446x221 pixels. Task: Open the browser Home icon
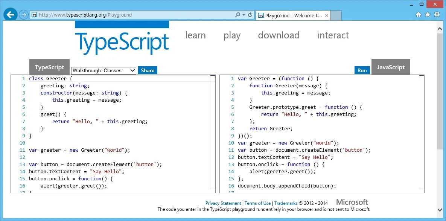[x=418, y=15]
